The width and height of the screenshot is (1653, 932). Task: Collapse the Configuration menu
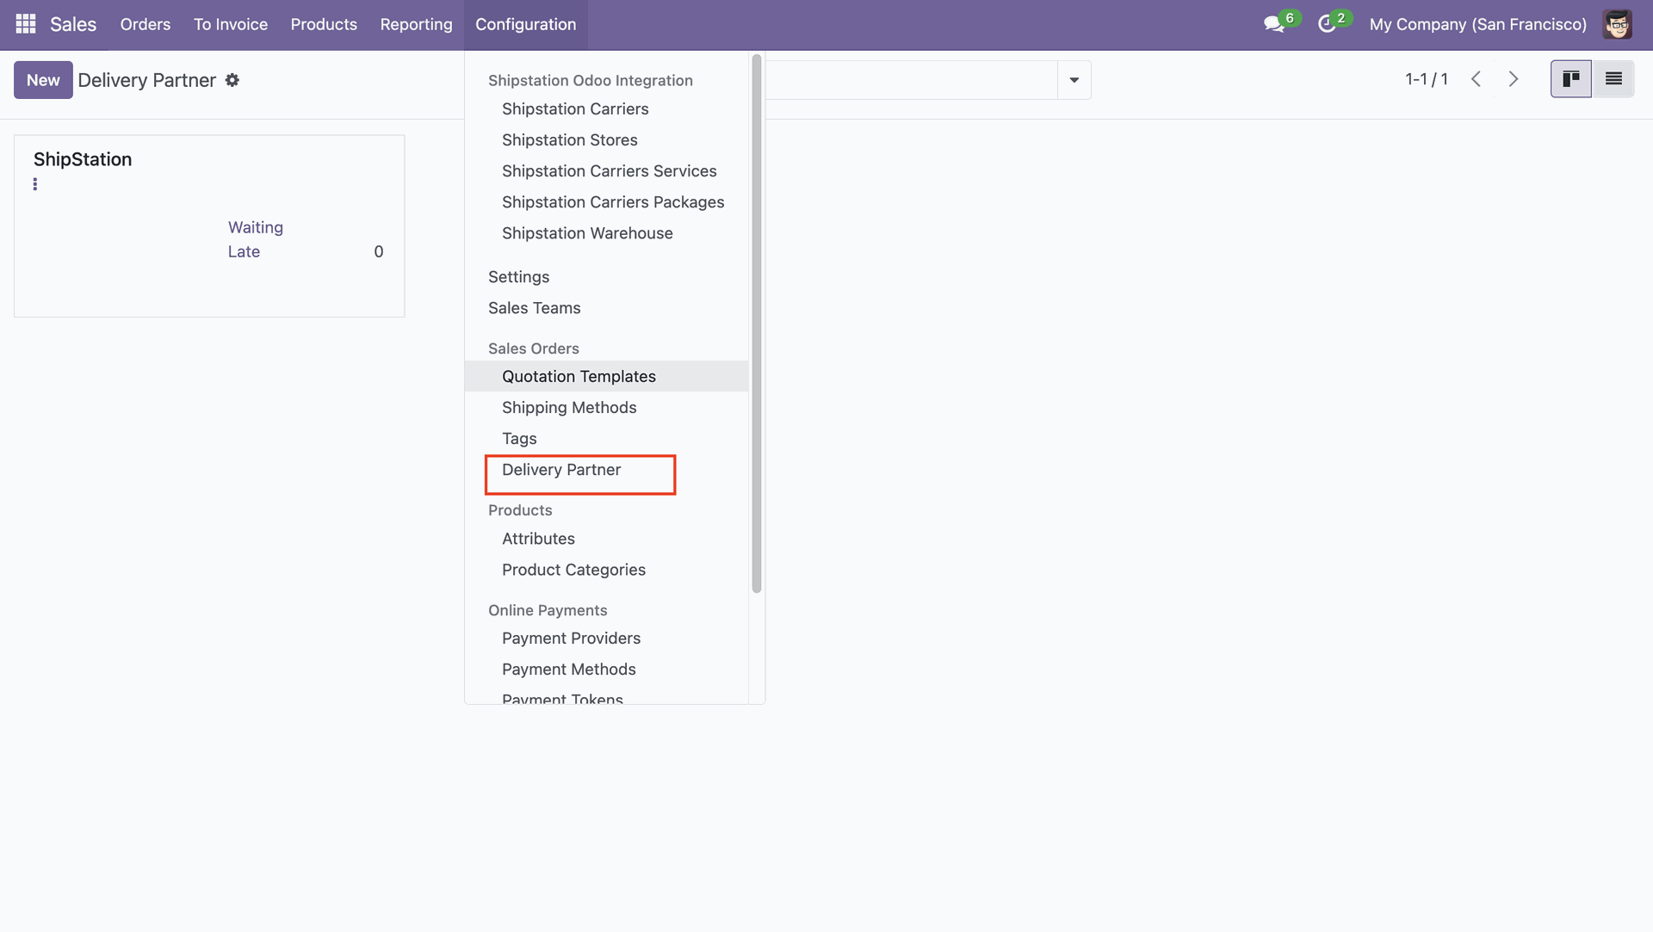(x=525, y=24)
